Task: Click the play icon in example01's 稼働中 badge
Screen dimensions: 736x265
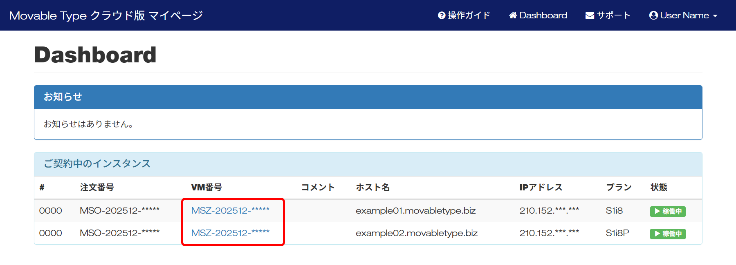Action: click(x=657, y=211)
